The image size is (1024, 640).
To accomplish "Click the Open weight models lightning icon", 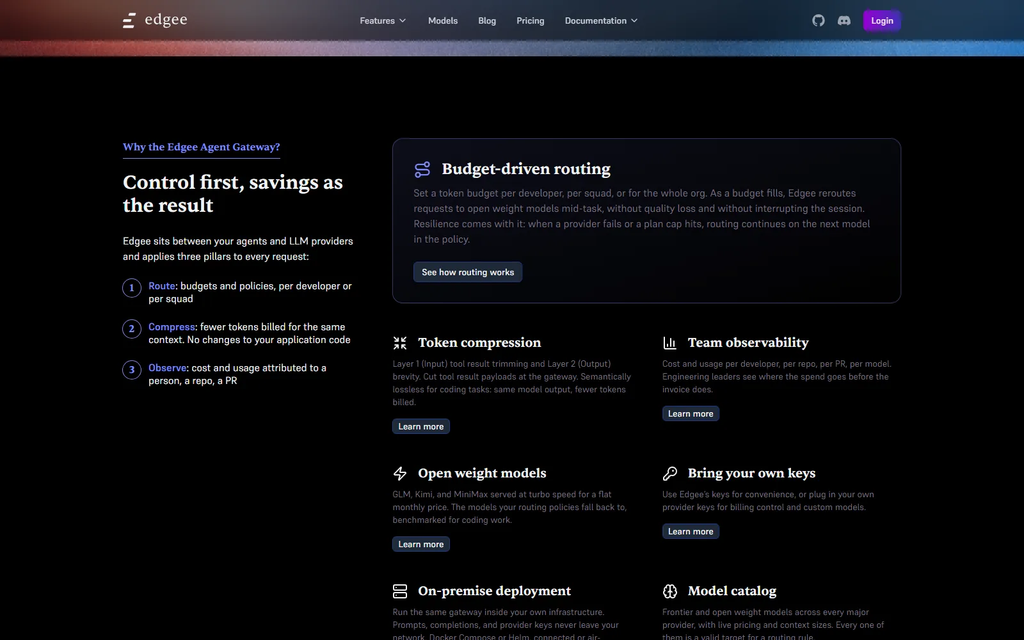I will [400, 474].
